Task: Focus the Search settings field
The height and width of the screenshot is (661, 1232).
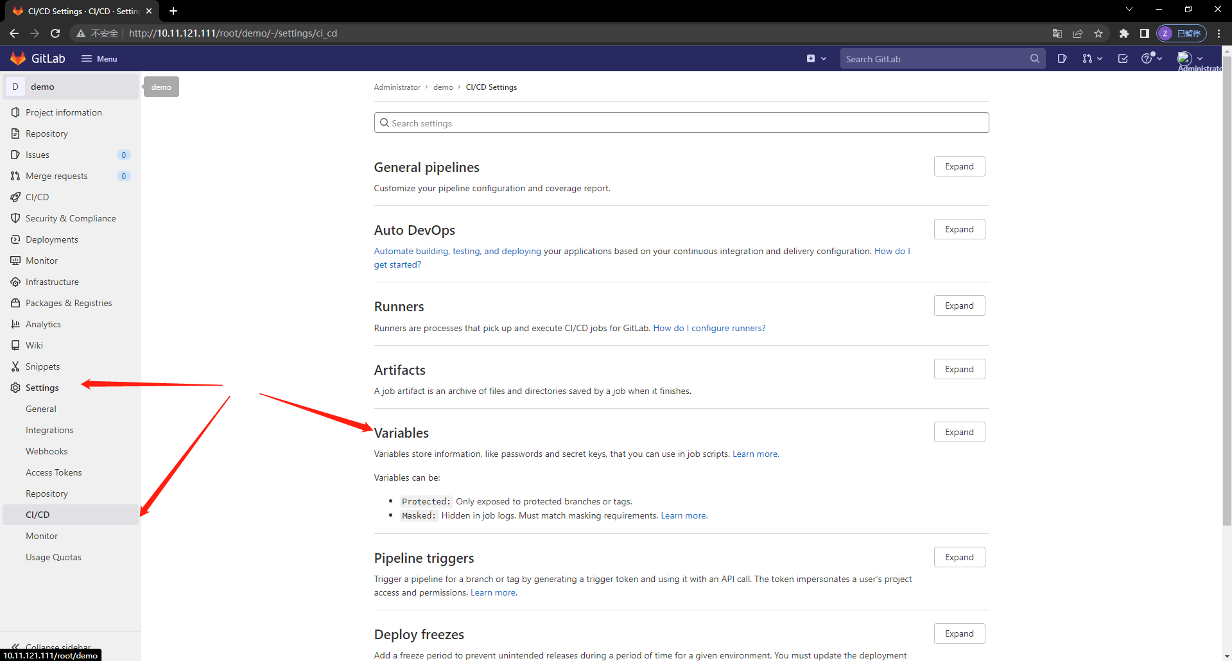Action: (x=681, y=123)
